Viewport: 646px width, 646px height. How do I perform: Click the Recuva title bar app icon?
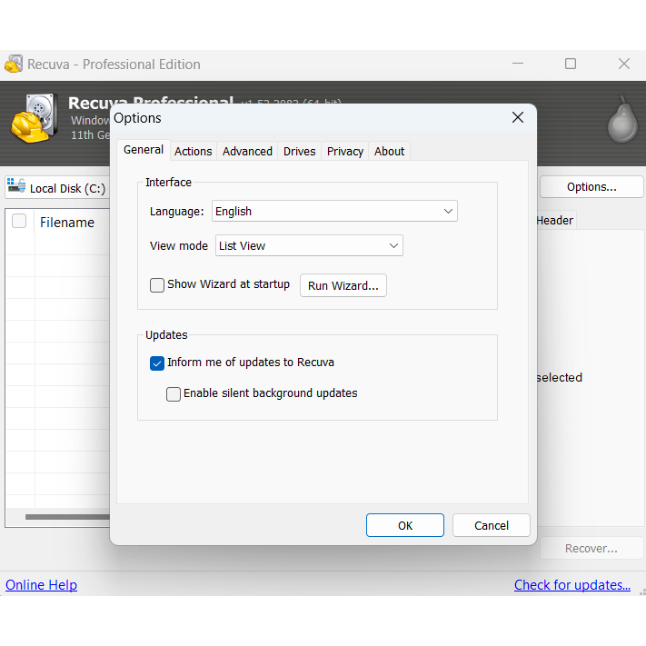[14, 65]
